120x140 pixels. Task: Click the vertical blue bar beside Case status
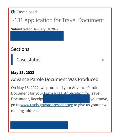[12, 59]
